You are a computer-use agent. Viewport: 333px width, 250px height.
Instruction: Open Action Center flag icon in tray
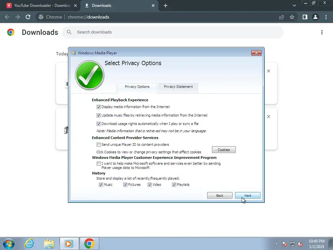coord(284,244)
